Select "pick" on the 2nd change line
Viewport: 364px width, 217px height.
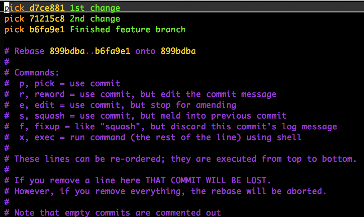(x=14, y=19)
